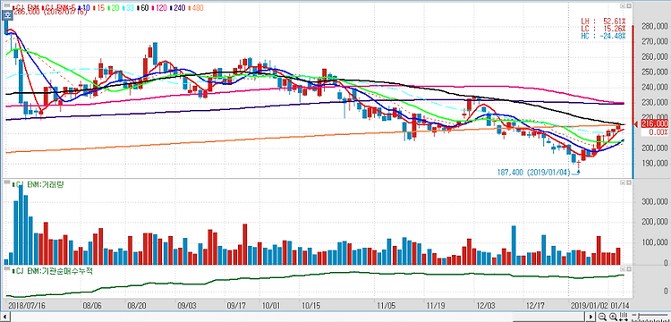Click the HC : -24.48% readout

tap(603, 36)
